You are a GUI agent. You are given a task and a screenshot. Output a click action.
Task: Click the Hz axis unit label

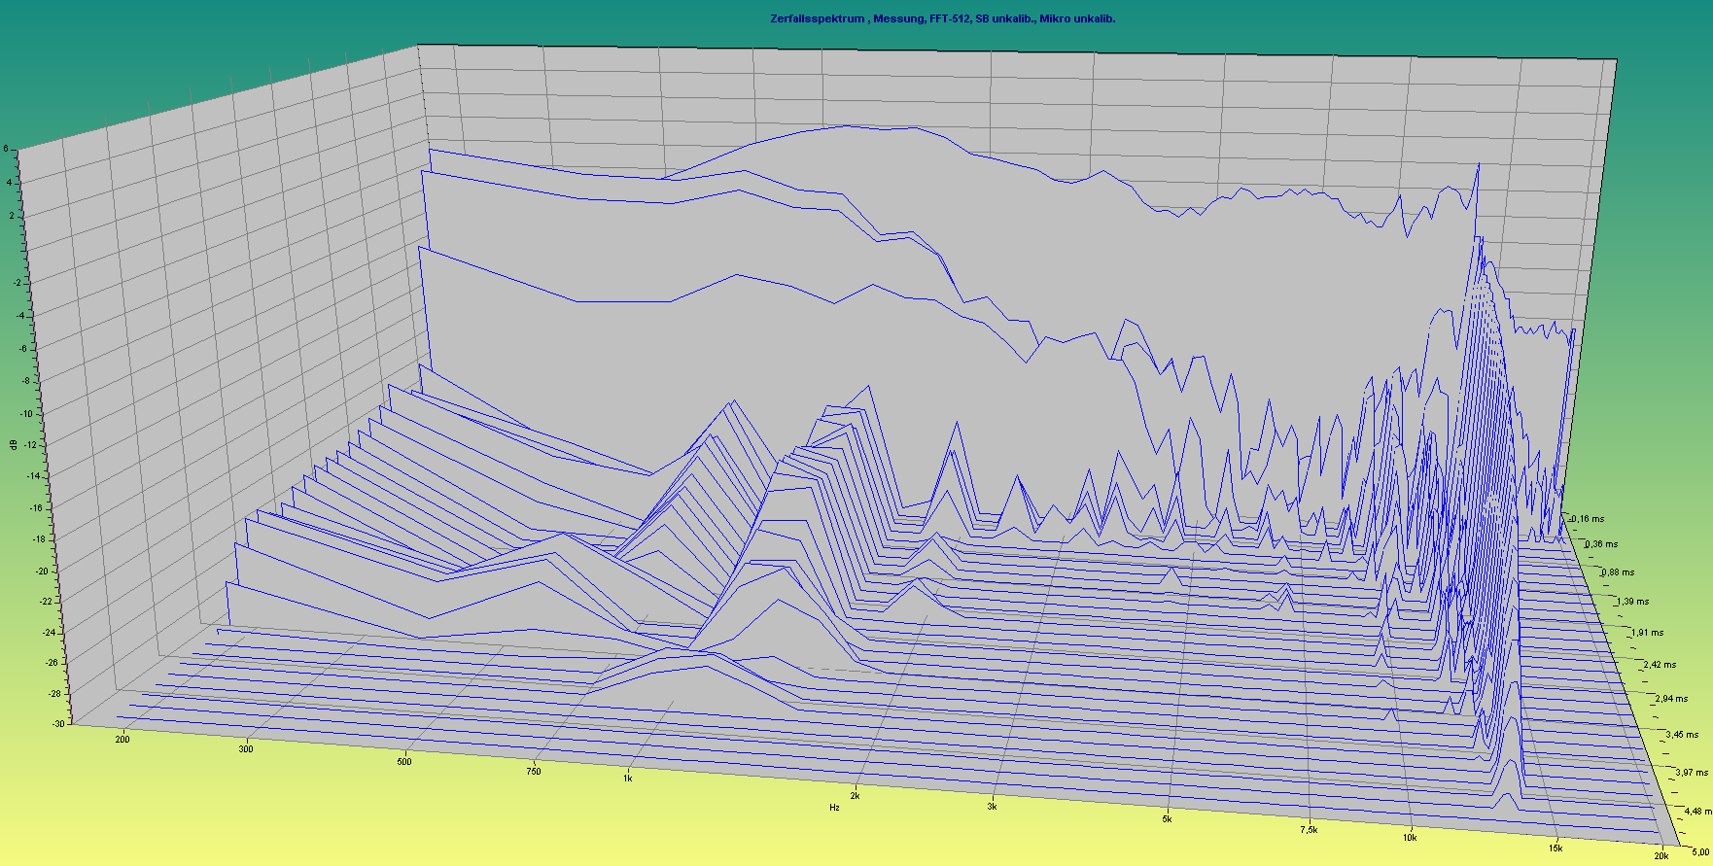point(834,808)
